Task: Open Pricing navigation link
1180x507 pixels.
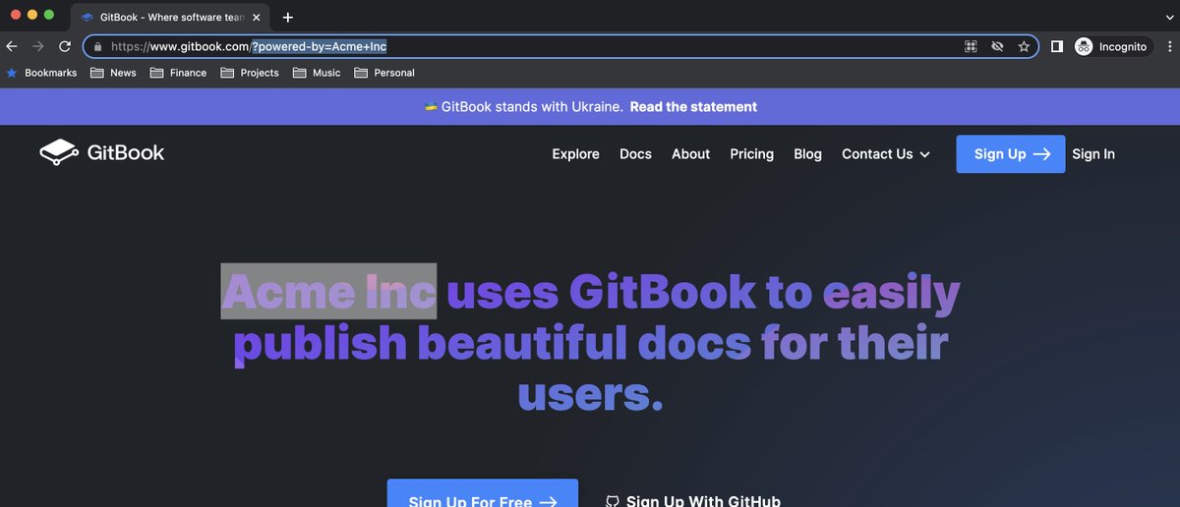Action: click(751, 154)
